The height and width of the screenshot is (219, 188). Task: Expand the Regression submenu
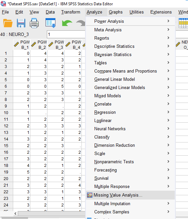pos(131,112)
